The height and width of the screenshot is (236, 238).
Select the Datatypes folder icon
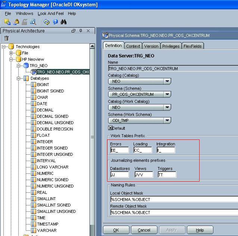pyautogui.click(x=26, y=78)
